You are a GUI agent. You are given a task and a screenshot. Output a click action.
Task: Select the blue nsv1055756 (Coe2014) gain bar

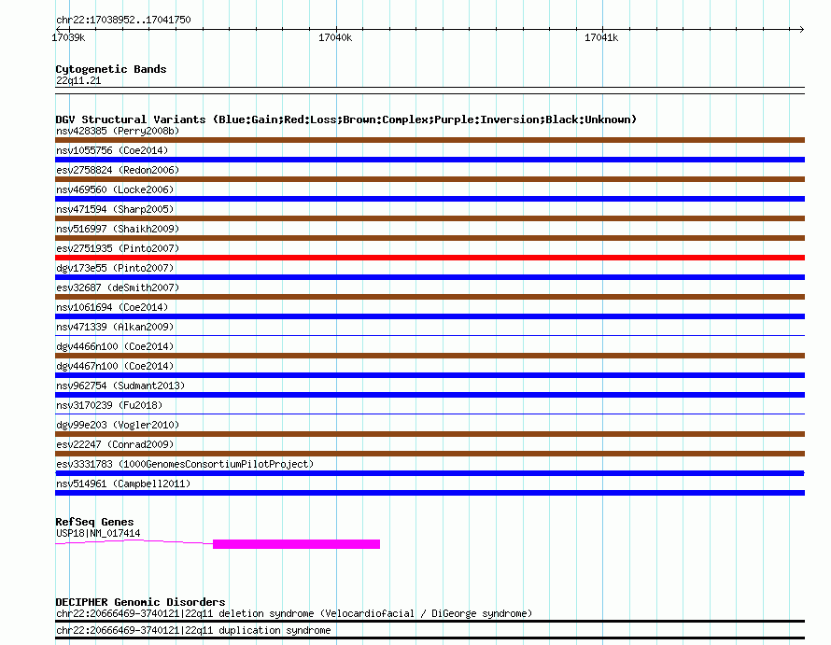[x=430, y=160]
